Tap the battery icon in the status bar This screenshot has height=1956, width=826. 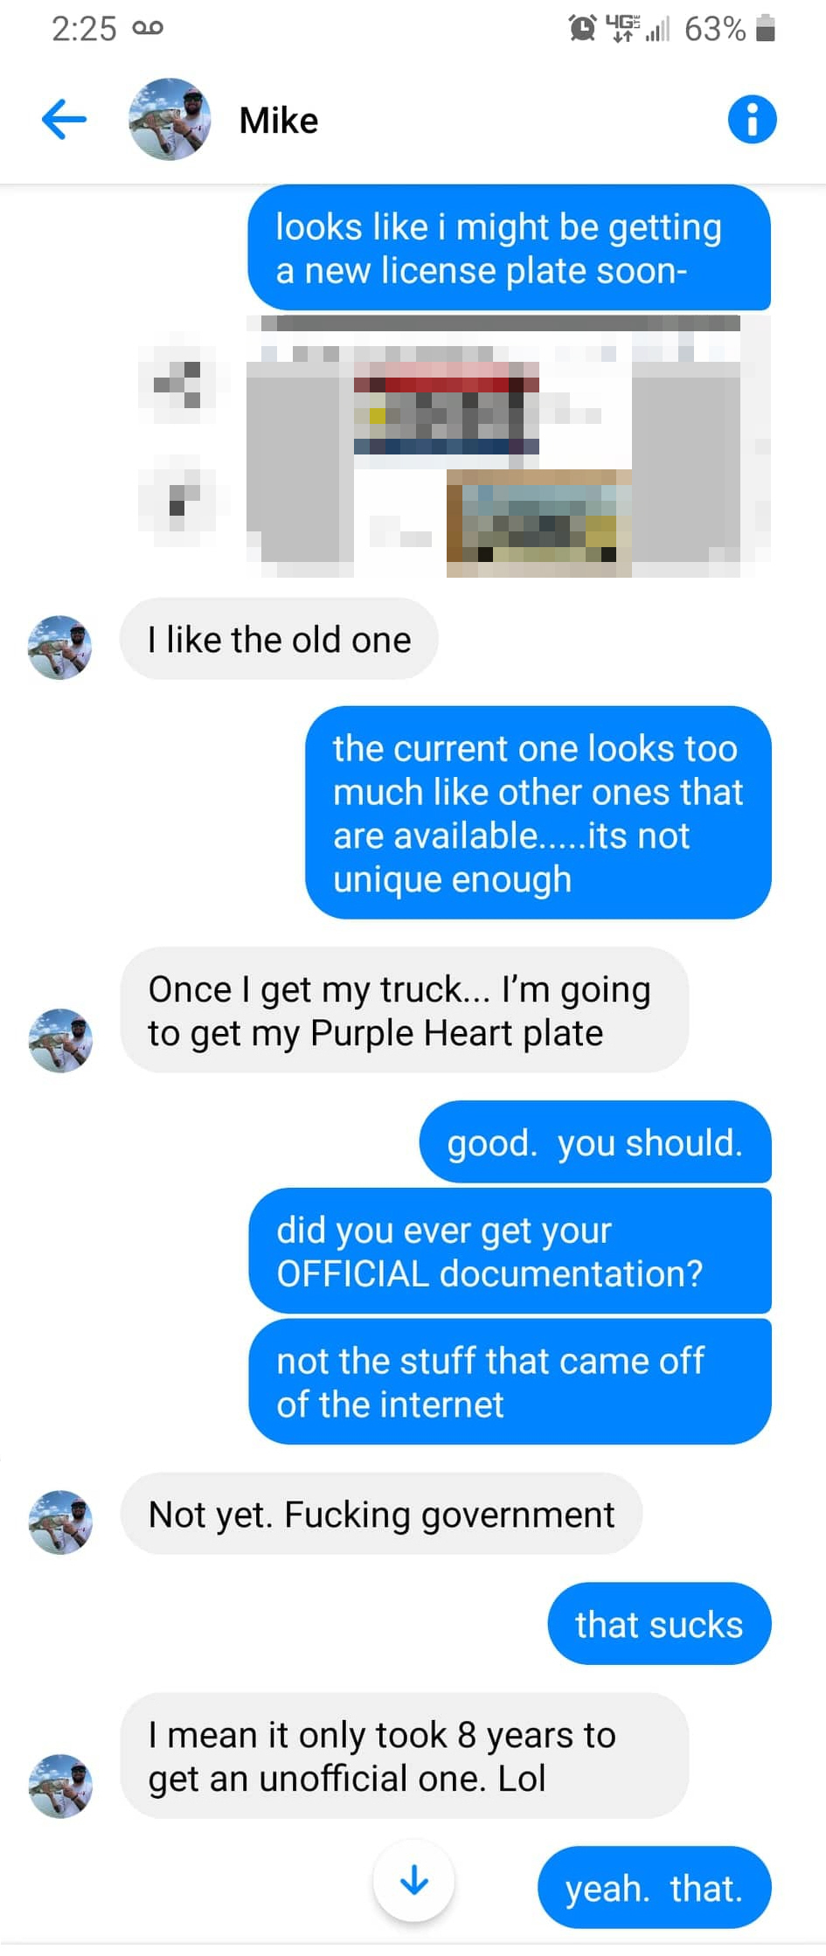coord(766,29)
